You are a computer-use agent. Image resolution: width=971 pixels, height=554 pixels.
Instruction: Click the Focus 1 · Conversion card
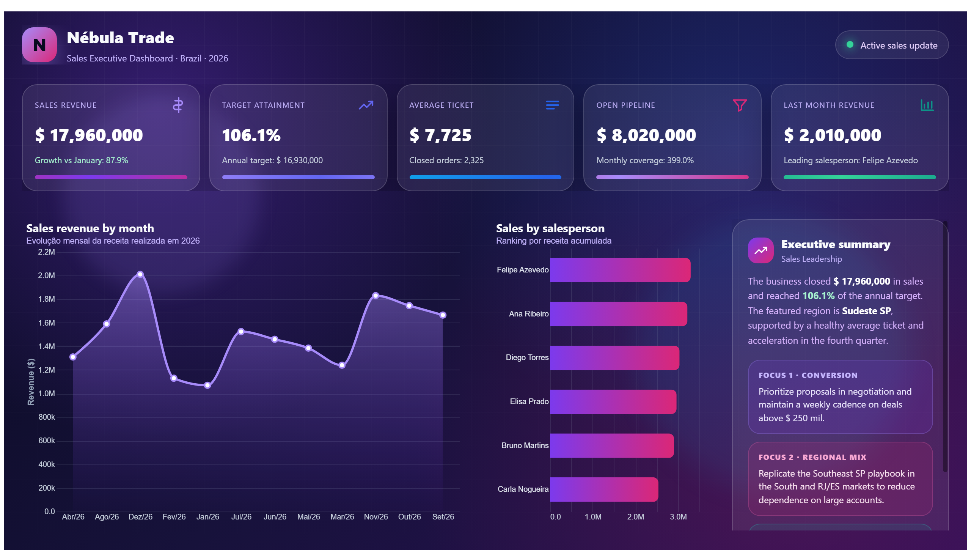pyautogui.click(x=840, y=397)
